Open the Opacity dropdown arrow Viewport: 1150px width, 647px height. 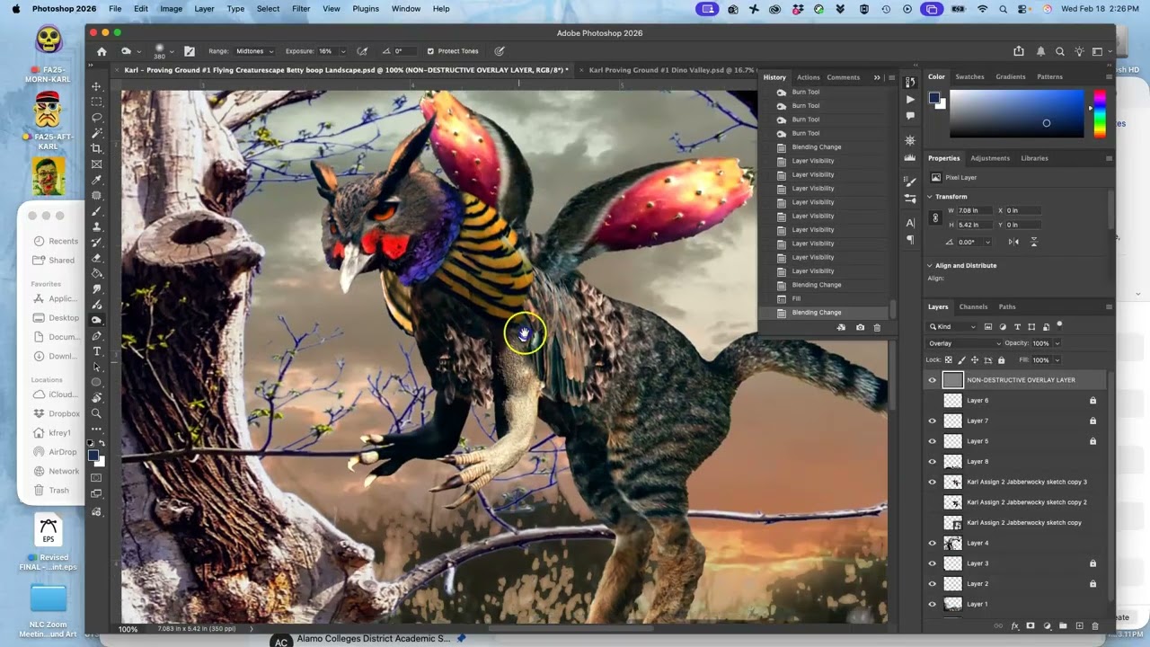(1057, 343)
